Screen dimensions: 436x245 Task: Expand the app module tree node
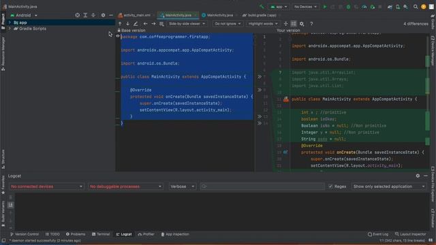pyautogui.click(x=10, y=22)
